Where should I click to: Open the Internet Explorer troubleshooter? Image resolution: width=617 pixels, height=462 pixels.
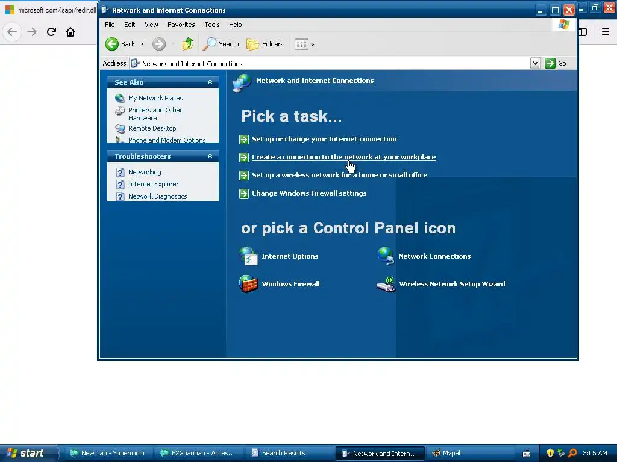pyautogui.click(x=153, y=184)
